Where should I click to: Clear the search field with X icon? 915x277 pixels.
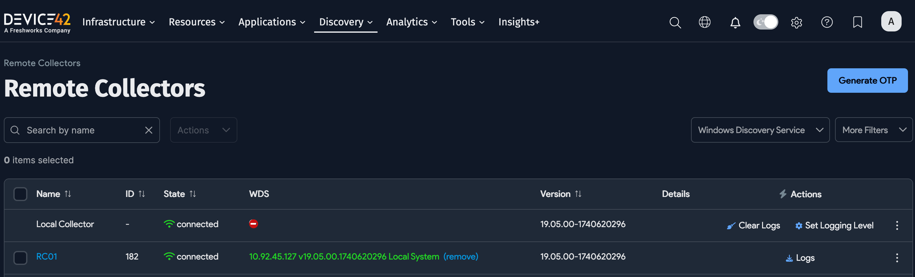tap(148, 130)
